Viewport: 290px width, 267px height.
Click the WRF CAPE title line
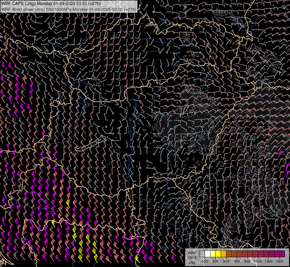51,4
